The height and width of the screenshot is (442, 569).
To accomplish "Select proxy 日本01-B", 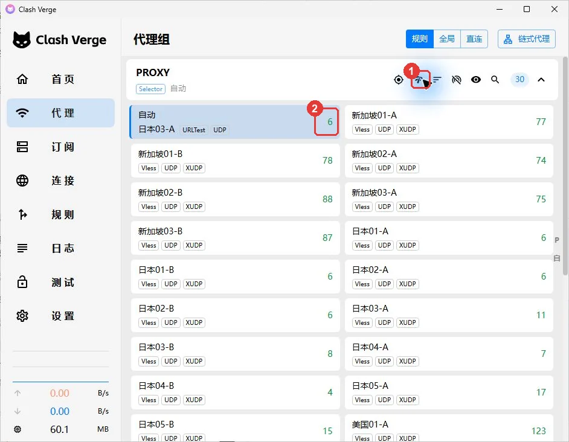I will click(235, 277).
